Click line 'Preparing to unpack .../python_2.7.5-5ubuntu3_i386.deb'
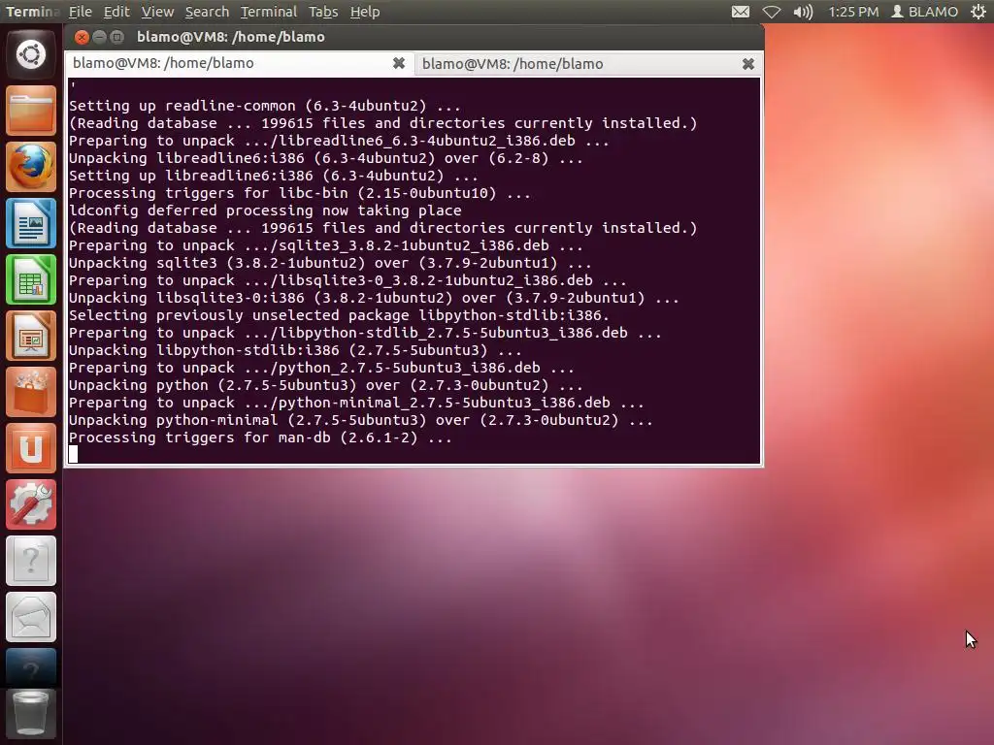The height and width of the screenshot is (745, 994). tap(321, 368)
